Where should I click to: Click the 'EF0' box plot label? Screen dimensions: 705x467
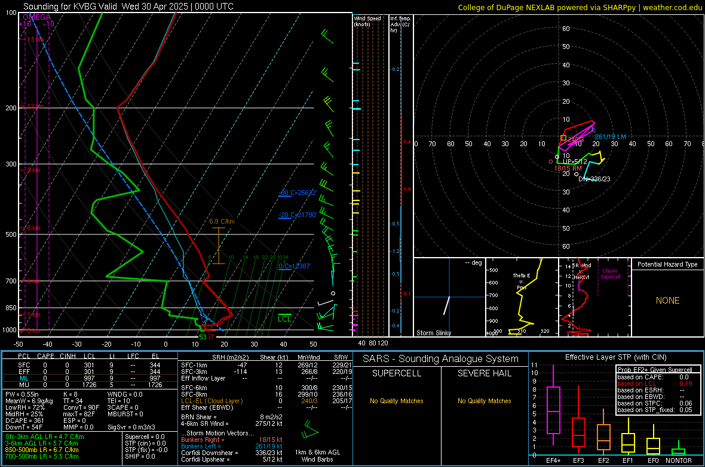[x=653, y=460]
